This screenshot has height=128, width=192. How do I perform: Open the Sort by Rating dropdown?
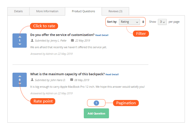129,22
